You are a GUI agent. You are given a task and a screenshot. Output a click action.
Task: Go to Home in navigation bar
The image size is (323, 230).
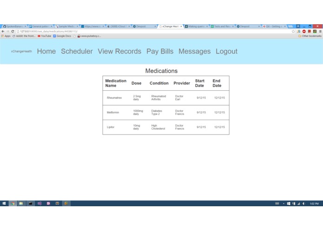[46, 51]
